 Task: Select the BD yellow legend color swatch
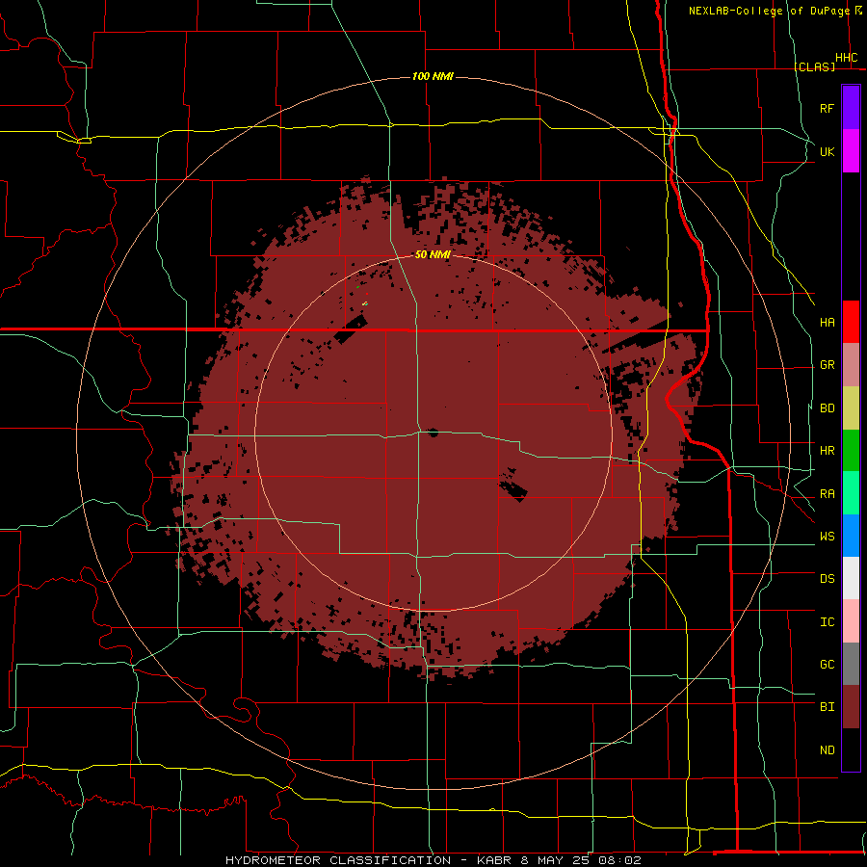pos(851,408)
